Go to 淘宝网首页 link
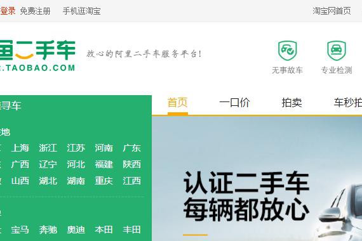Screen dimensions: 362x241 [x=332, y=11]
